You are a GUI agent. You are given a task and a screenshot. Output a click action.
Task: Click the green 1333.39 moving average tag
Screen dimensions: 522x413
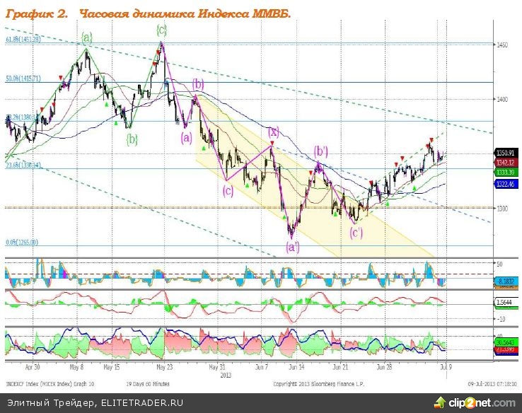click(506, 173)
